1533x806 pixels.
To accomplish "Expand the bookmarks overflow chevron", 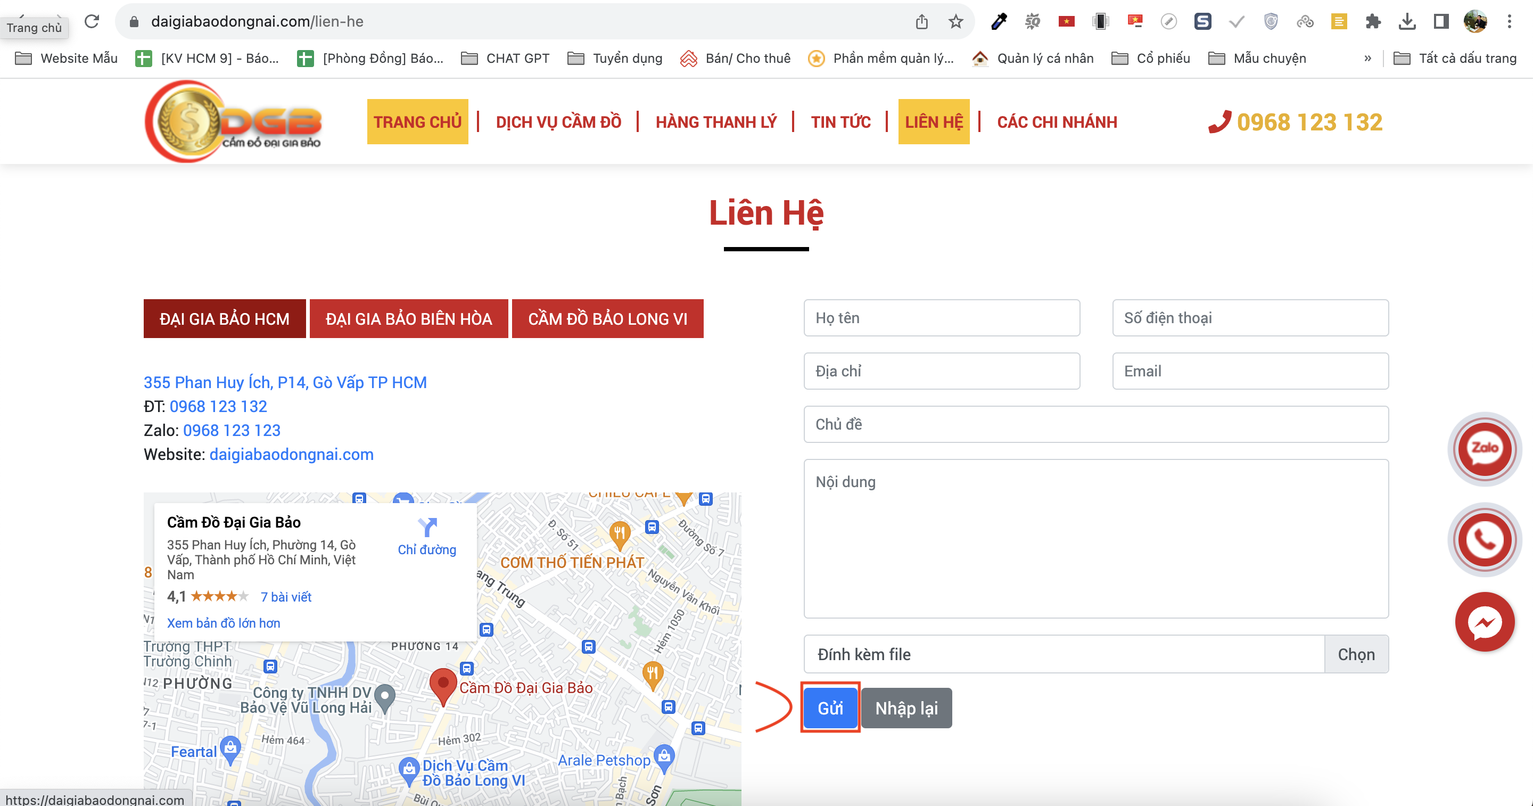I will tap(1367, 57).
